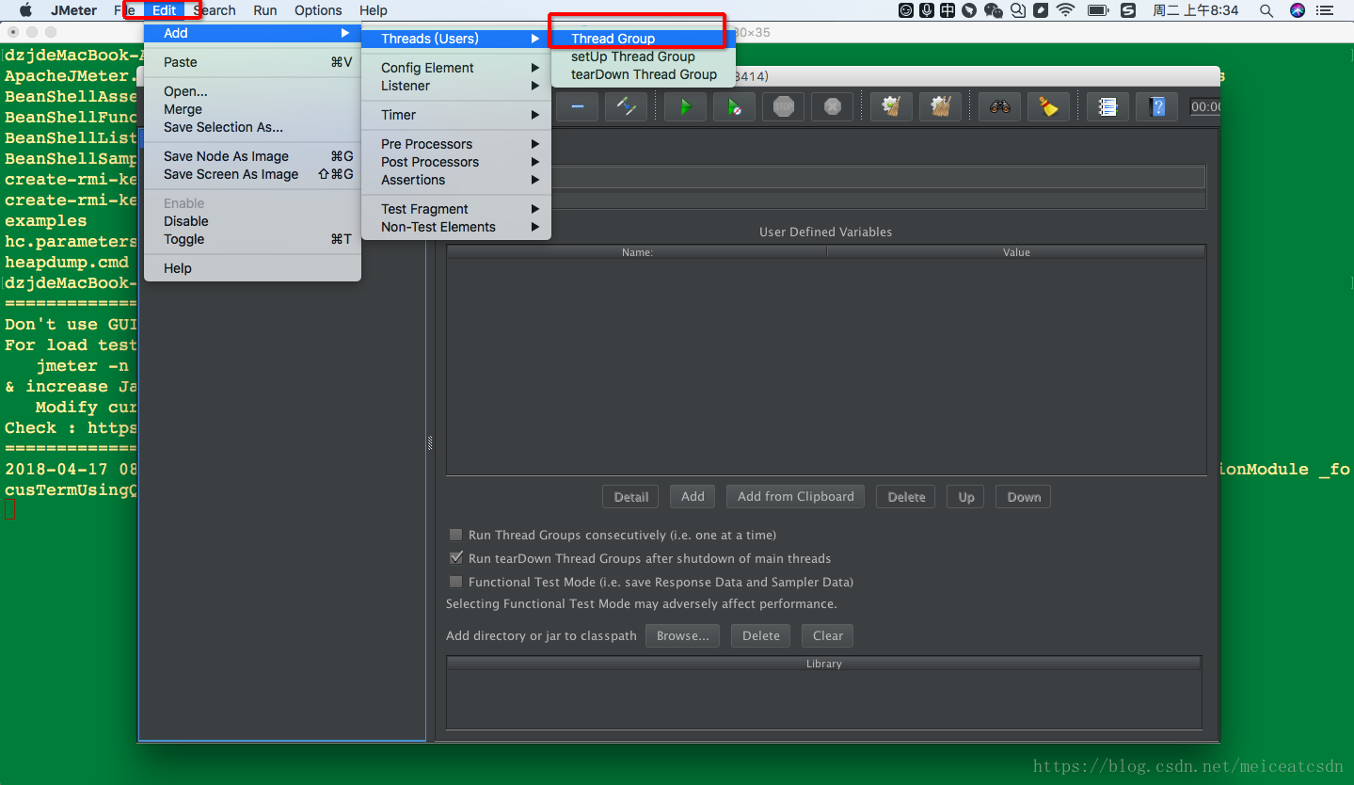The height and width of the screenshot is (785, 1354).
Task: Open the Wi-Fi status icon
Action: click(x=1065, y=10)
